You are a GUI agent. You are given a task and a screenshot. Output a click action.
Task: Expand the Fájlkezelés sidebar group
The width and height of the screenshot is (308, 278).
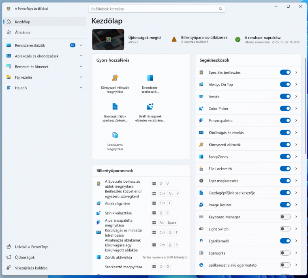click(x=81, y=77)
